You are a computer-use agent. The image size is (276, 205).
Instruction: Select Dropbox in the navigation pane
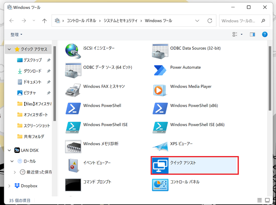click(26, 186)
